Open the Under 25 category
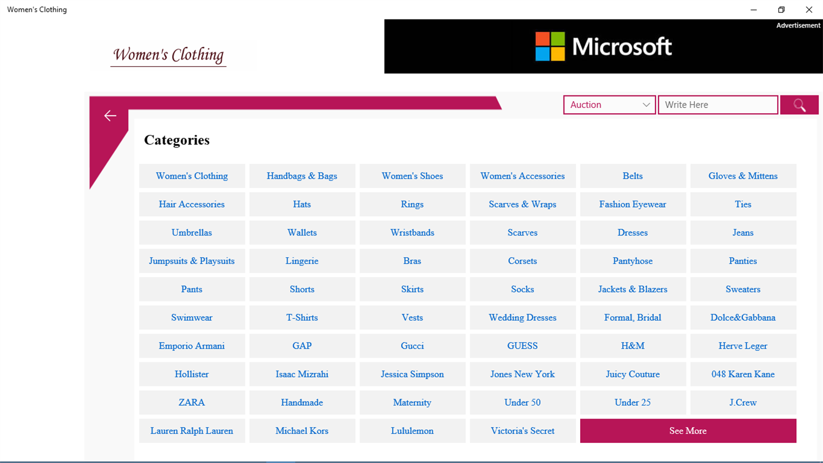 tap(633, 402)
